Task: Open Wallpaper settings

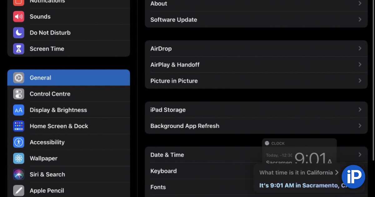Action: point(68,159)
